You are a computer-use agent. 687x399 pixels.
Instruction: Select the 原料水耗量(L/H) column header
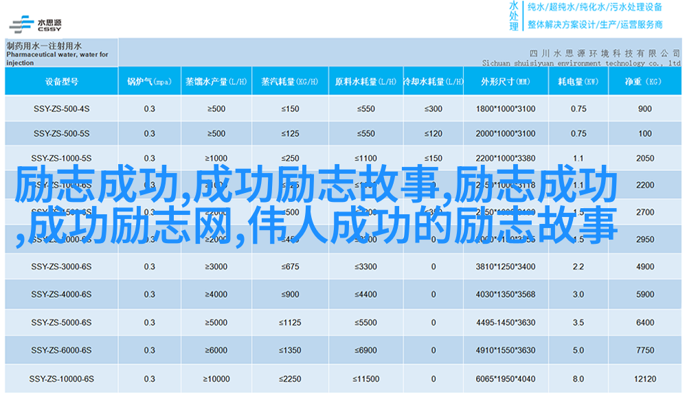tap(366, 82)
